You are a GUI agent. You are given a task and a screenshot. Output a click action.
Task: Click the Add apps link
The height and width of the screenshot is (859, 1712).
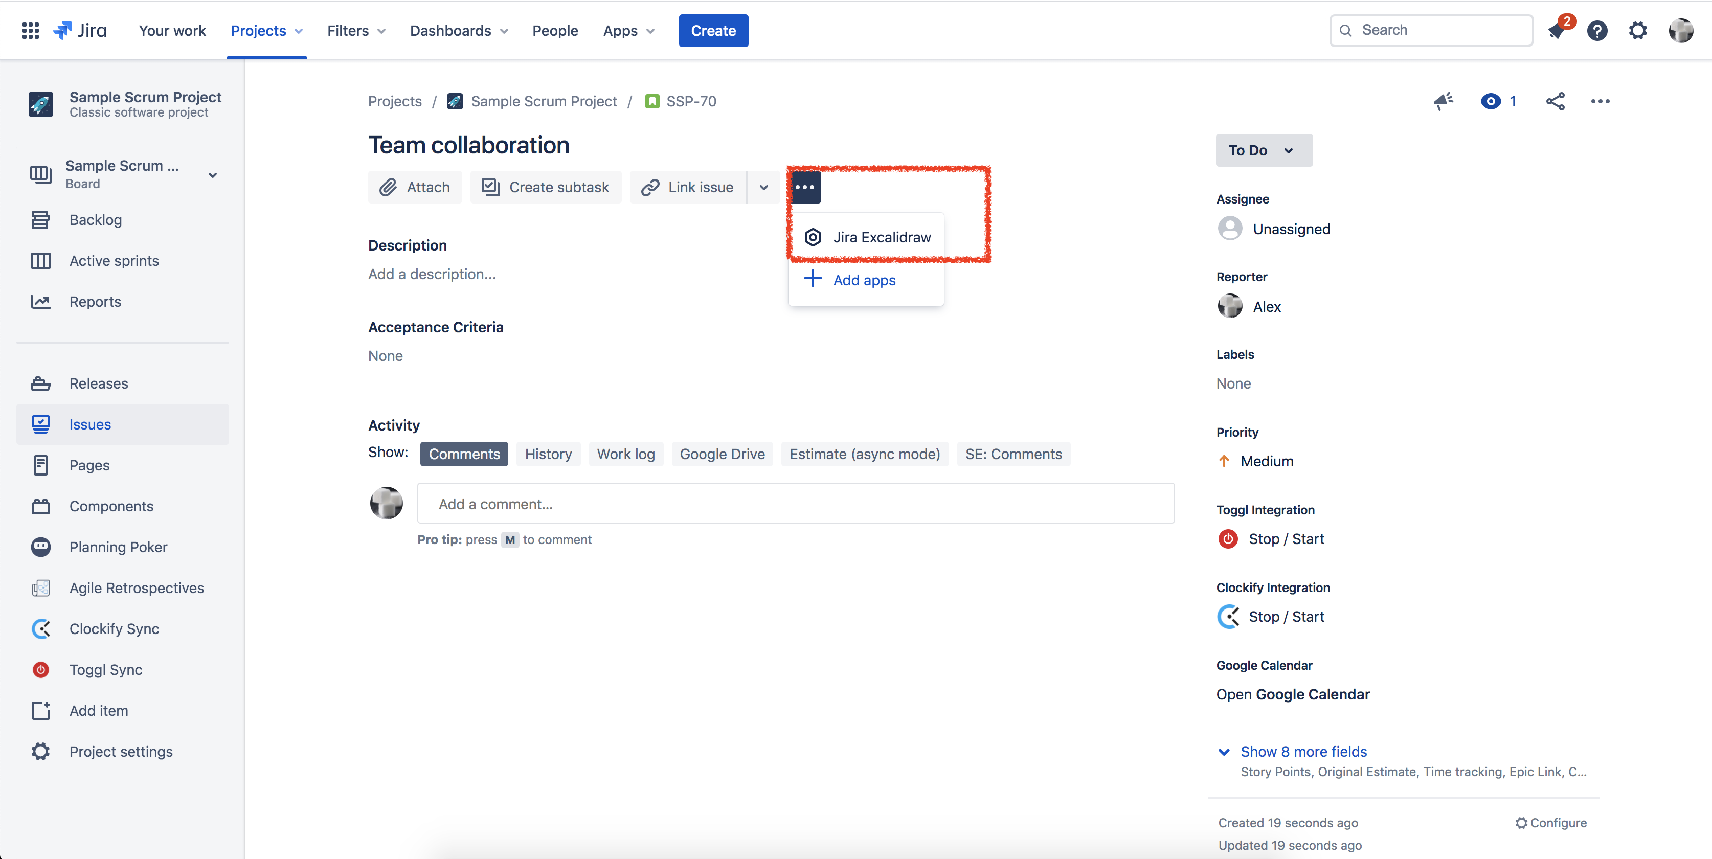863,280
